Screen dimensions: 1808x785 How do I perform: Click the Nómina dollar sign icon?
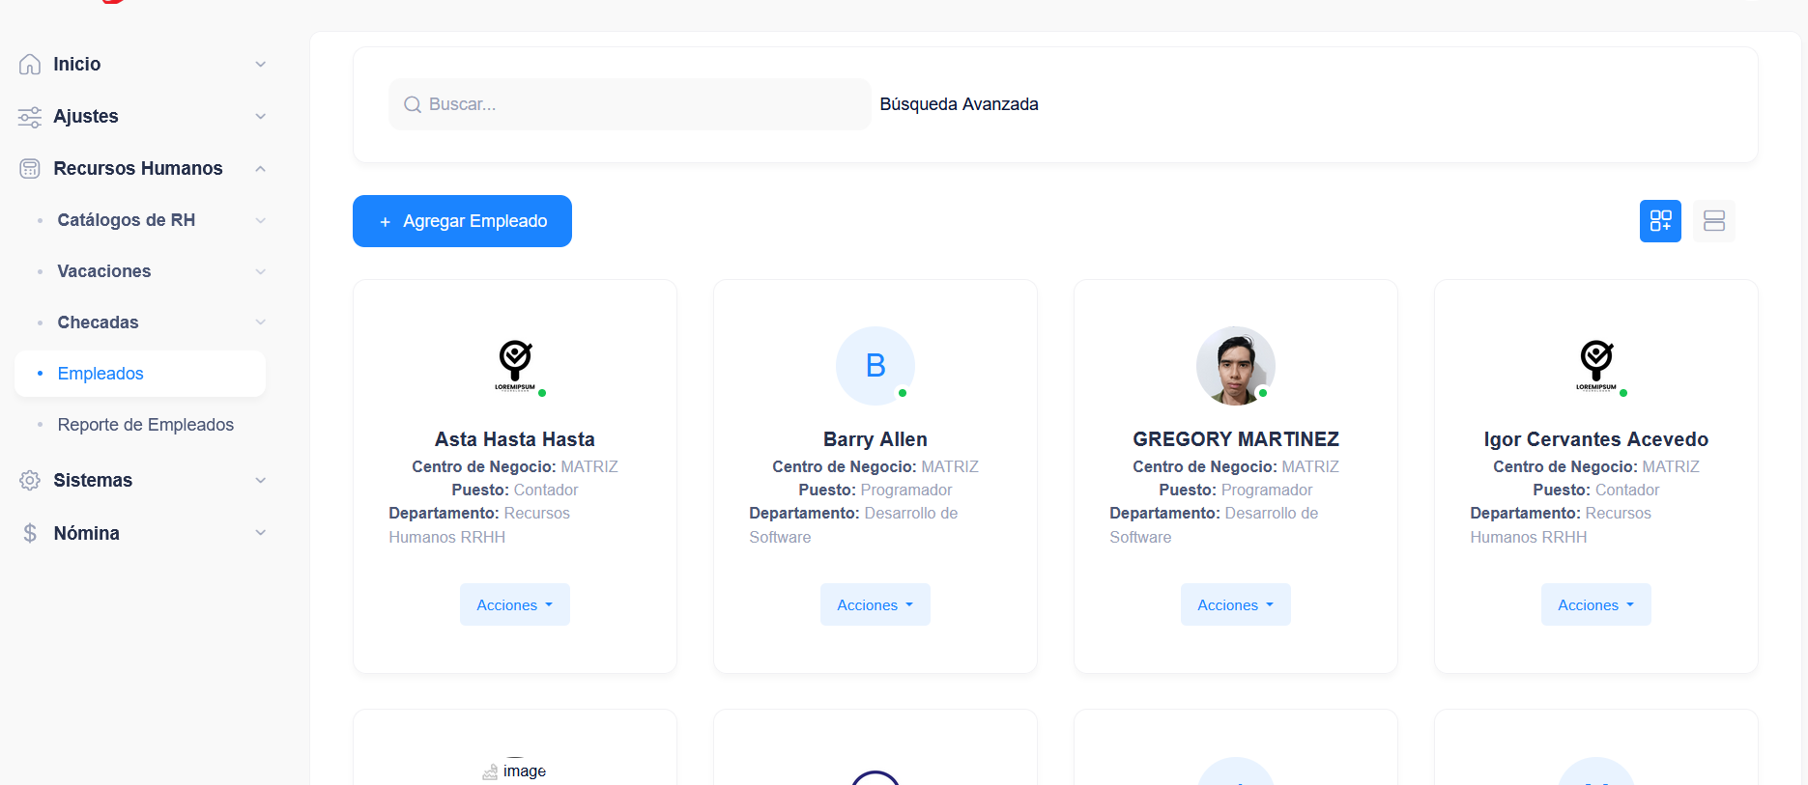pyautogui.click(x=30, y=533)
